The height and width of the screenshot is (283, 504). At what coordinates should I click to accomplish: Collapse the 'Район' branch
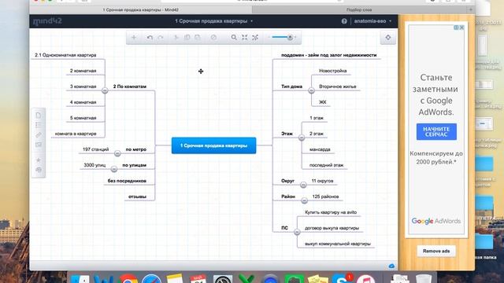pyautogui.click(x=304, y=200)
